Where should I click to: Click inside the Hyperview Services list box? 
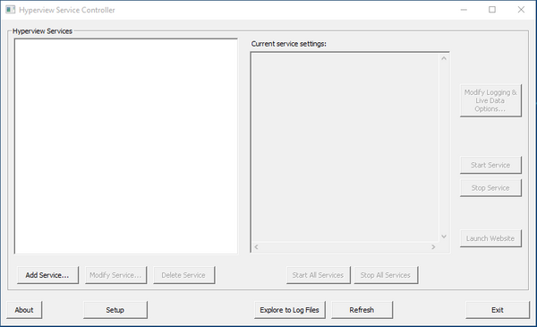click(125, 146)
